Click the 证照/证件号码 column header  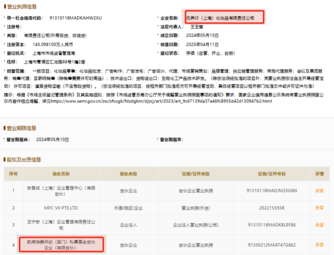point(272,174)
